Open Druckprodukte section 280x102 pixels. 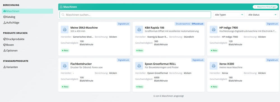[x=14, y=39]
